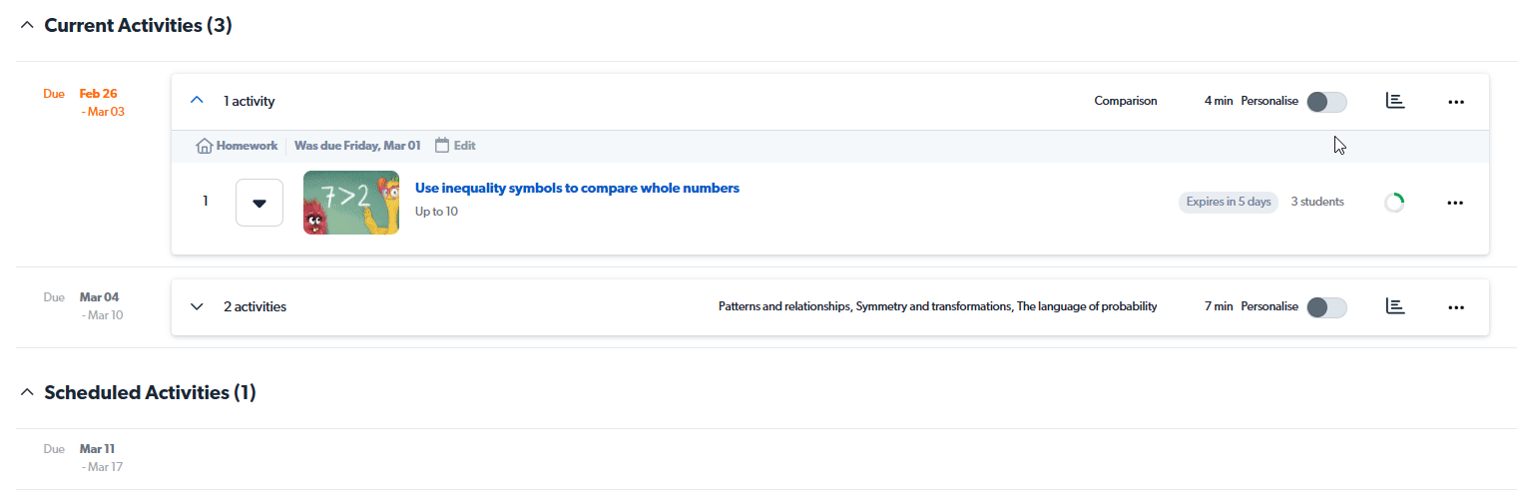This screenshot has height=495, width=1518.
Task: Collapse the Current Activities section
Action: tap(27, 26)
